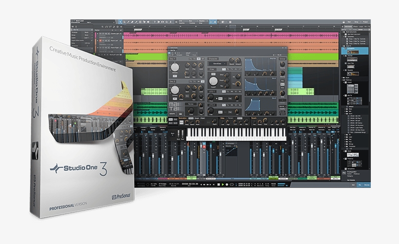Viewport: 399px width, 244px height.
Task: Toggle the LFO 2 Sync button
Action: click(x=220, y=112)
